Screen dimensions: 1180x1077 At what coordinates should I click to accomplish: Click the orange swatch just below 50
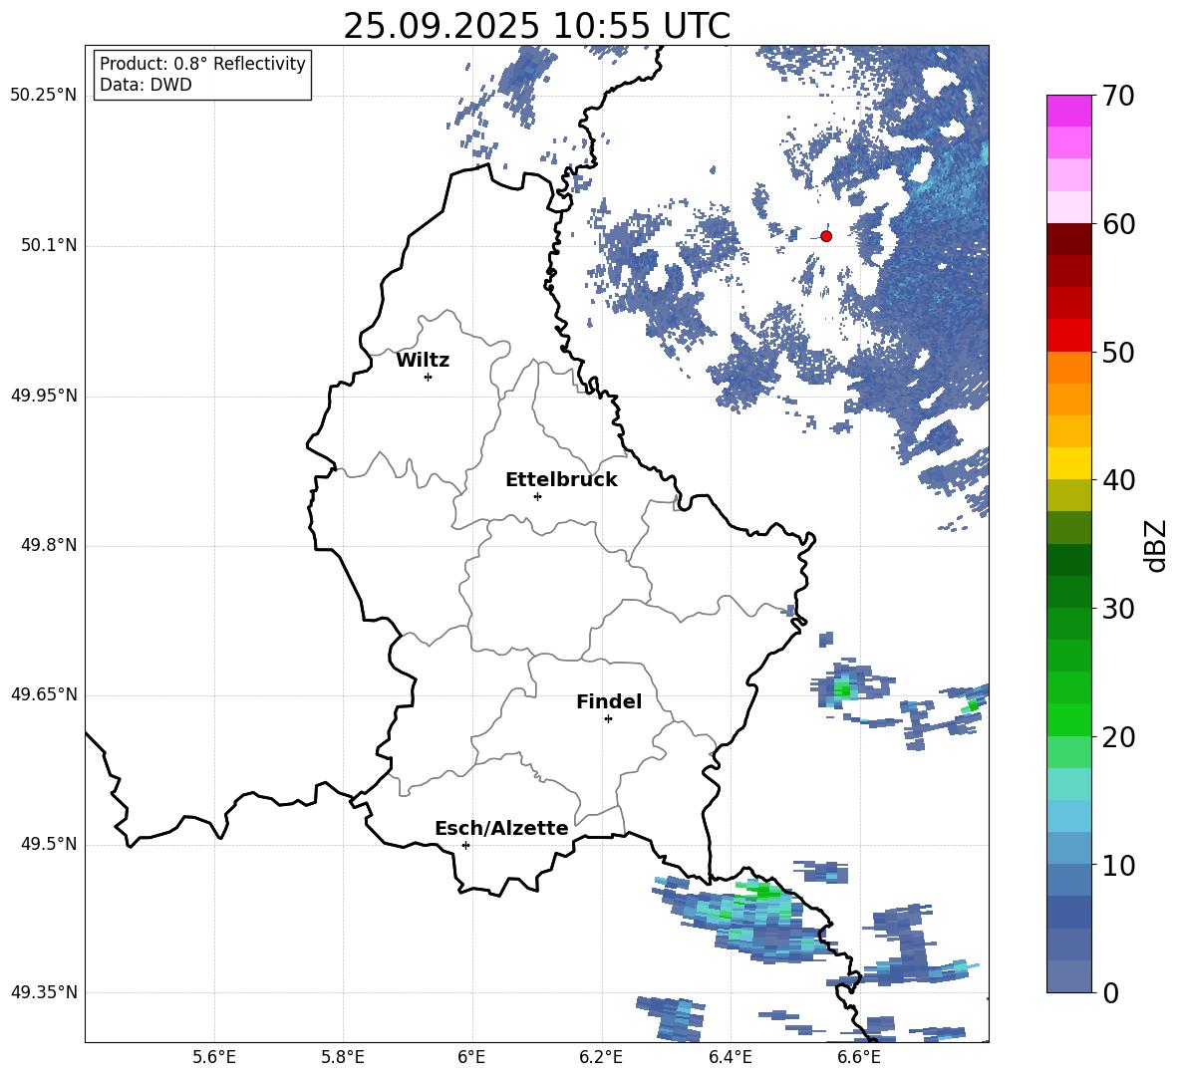click(x=1069, y=368)
